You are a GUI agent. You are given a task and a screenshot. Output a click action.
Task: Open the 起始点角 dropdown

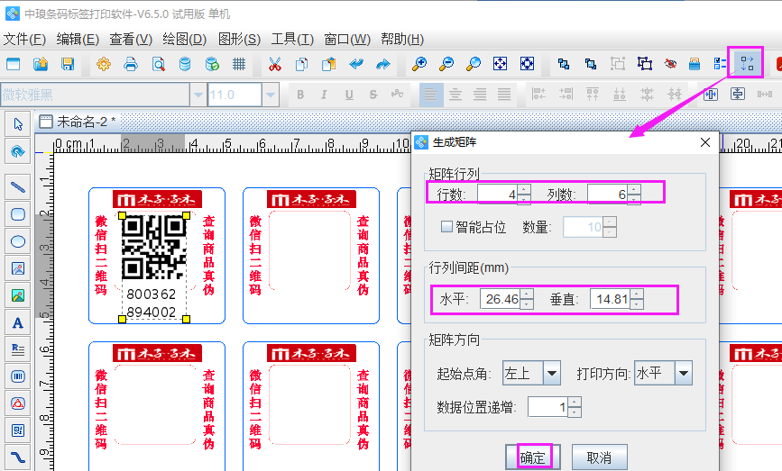pos(552,373)
